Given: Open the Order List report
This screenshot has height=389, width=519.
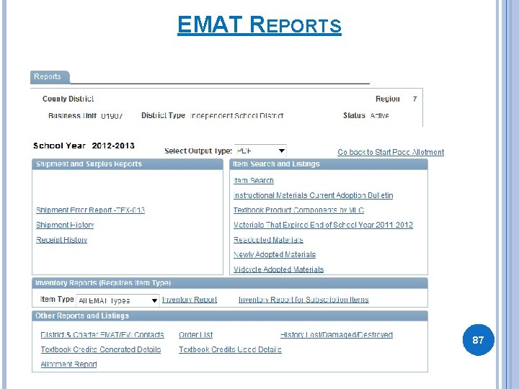Looking at the screenshot, I should 195,335.
